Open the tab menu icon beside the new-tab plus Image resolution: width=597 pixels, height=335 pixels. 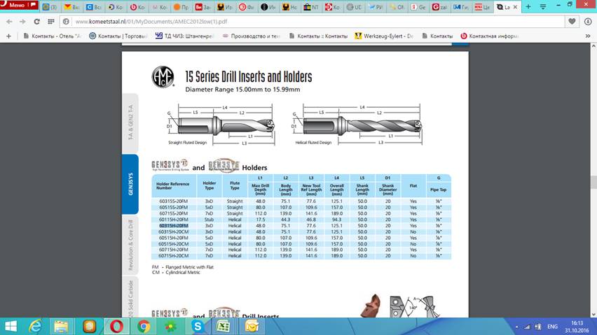click(x=543, y=7)
